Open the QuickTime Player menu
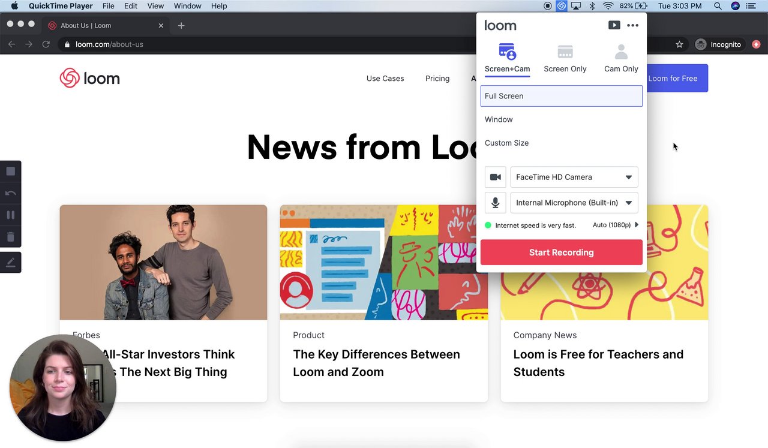 coord(61,6)
